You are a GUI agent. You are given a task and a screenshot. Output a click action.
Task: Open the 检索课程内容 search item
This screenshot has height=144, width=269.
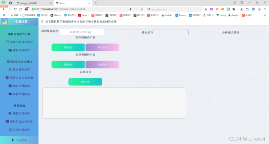[19, 69]
